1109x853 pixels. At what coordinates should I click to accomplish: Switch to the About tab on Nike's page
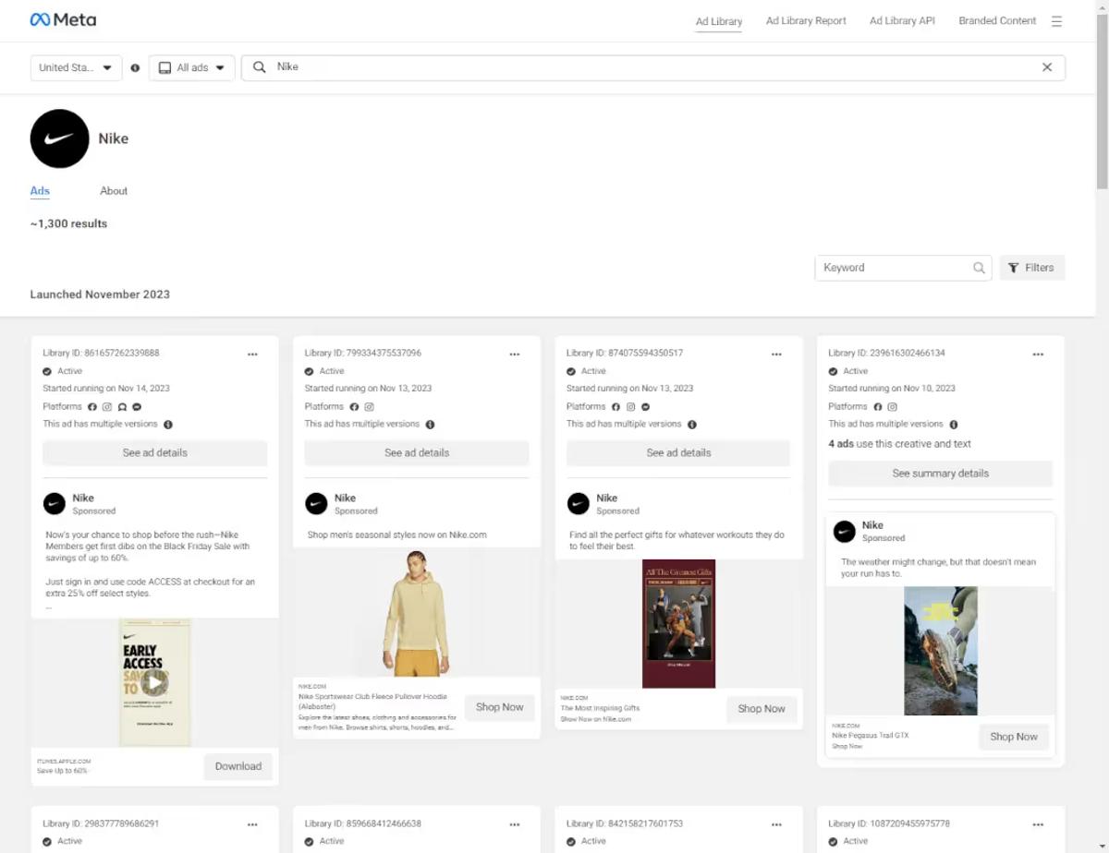click(113, 190)
